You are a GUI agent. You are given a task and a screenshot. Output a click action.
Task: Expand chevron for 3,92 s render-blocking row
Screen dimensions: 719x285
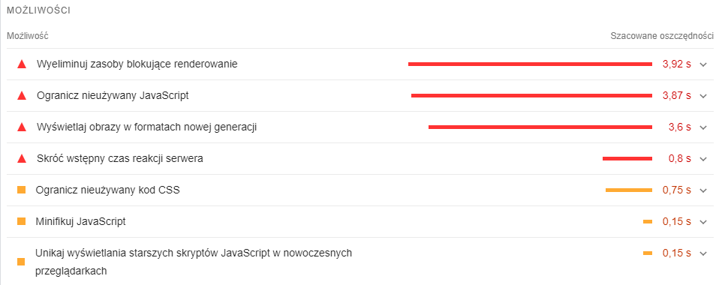click(704, 64)
